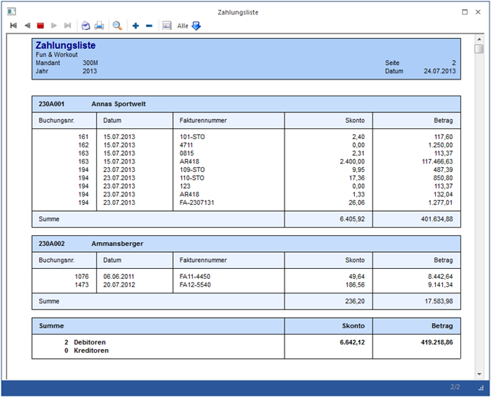Go to first page of report
Viewport: 491px width, 398px height.
coord(14,26)
